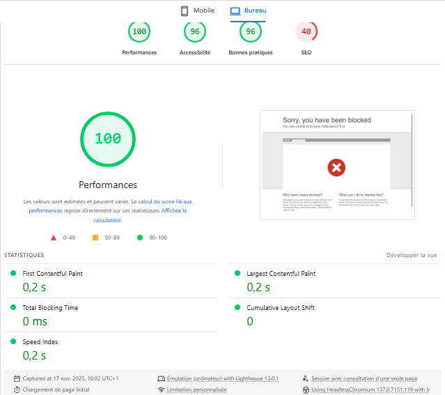This screenshot has width=445, height=395.
Task: Click the orange square 50–89 legend icon
Action: click(95, 238)
